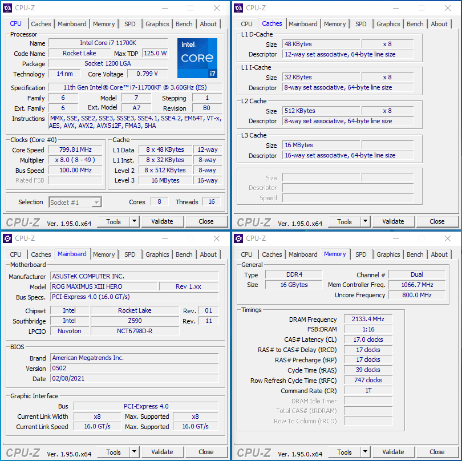Open the Mainboard tab in the CPU window
Image resolution: width=462 pixels, height=461 pixels.
coord(72,24)
